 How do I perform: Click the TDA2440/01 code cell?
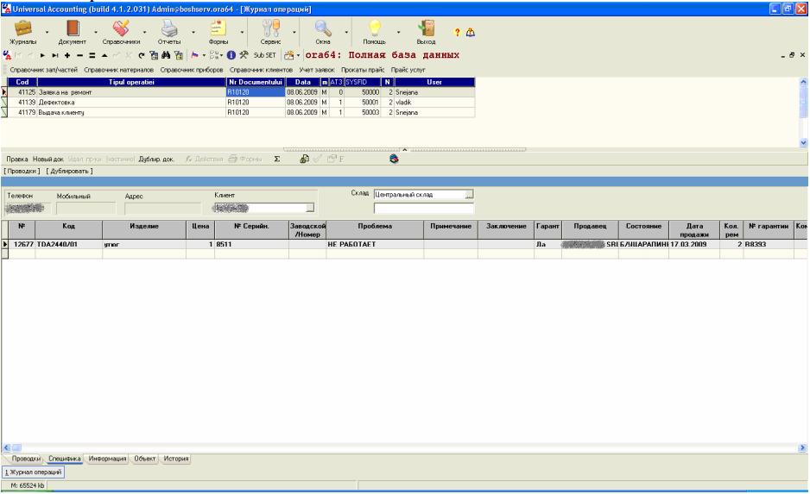(x=68, y=245)
